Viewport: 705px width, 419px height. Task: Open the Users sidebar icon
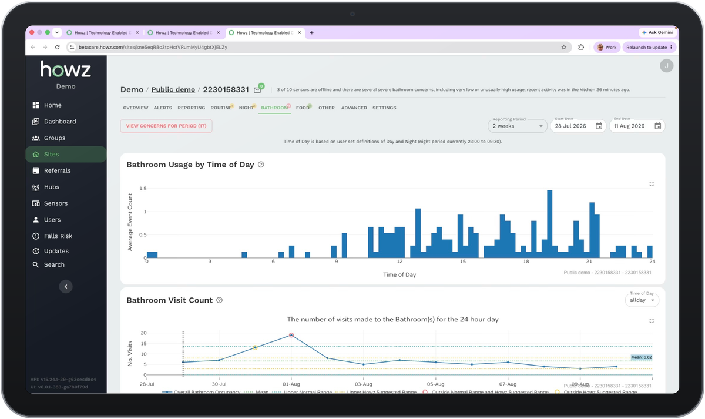coord(36,220)
